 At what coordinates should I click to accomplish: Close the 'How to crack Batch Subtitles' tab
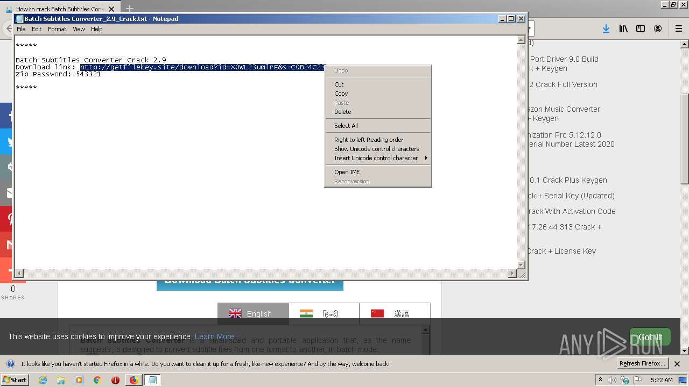(x=111, y=9)
